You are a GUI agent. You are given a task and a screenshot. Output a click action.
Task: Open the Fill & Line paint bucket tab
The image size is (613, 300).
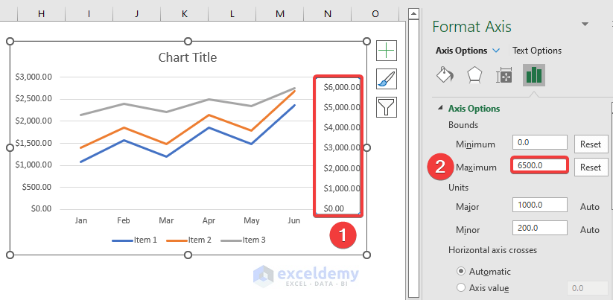click(444, 75)
